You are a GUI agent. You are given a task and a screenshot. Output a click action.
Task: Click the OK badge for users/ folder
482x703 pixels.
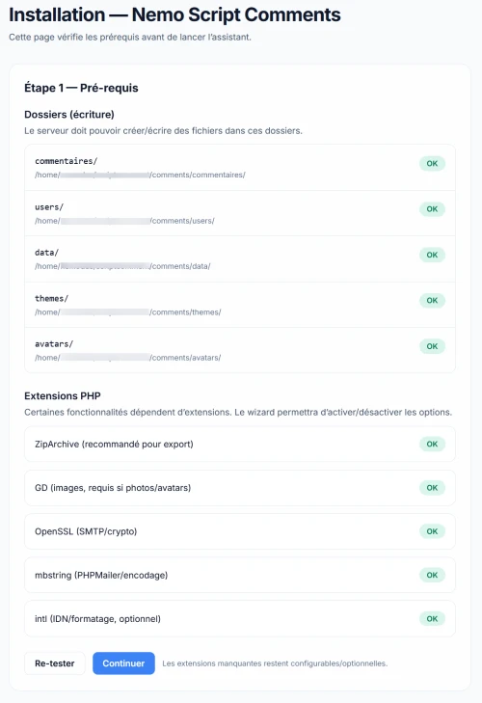point(432,209)
